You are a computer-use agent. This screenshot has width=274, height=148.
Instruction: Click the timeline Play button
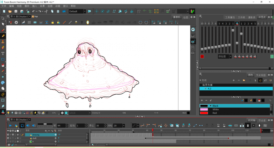10,126
